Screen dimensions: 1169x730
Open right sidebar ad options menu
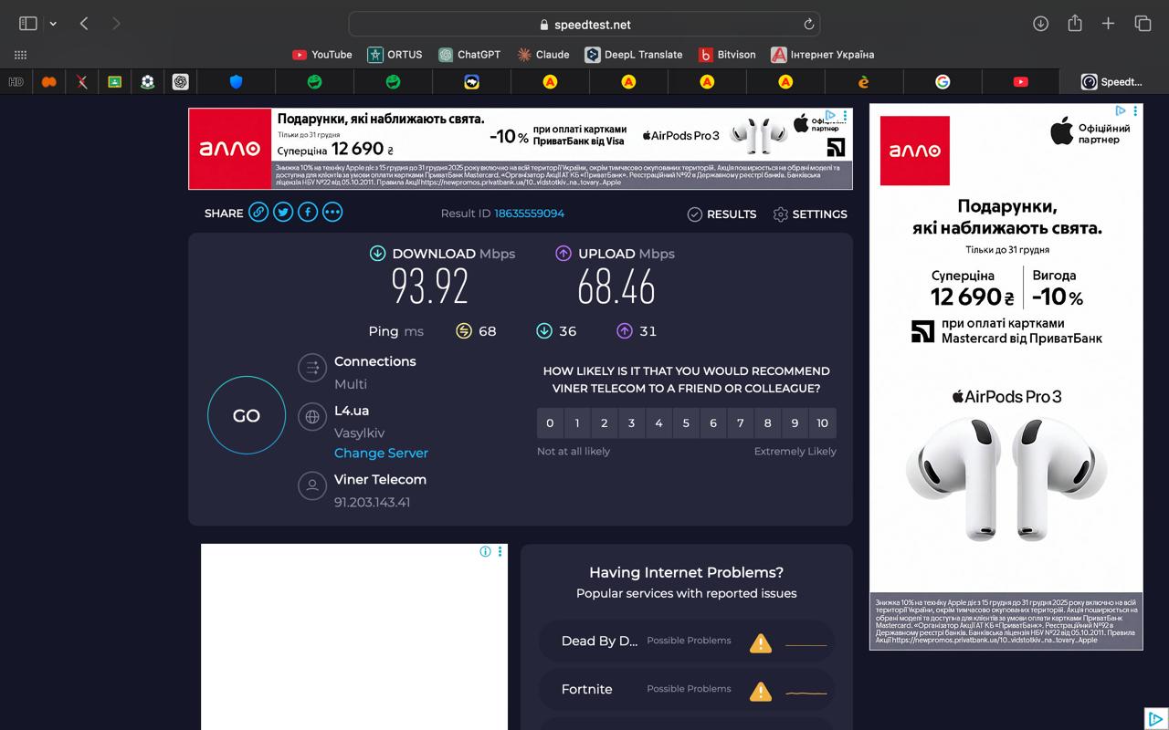pyautogui.click(x=1135, y=111)
